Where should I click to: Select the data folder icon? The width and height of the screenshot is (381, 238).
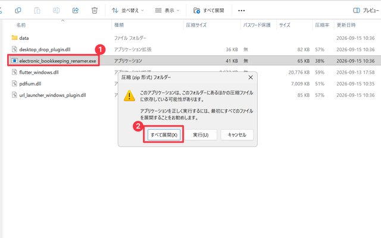coord(14,37)
